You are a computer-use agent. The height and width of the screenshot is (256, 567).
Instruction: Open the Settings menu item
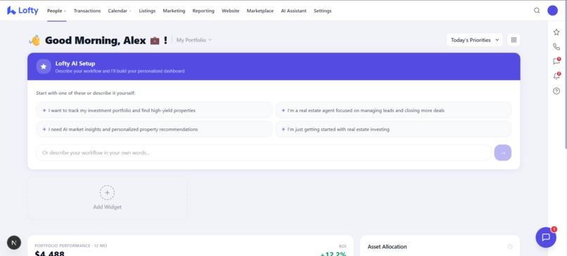(323, 11)
